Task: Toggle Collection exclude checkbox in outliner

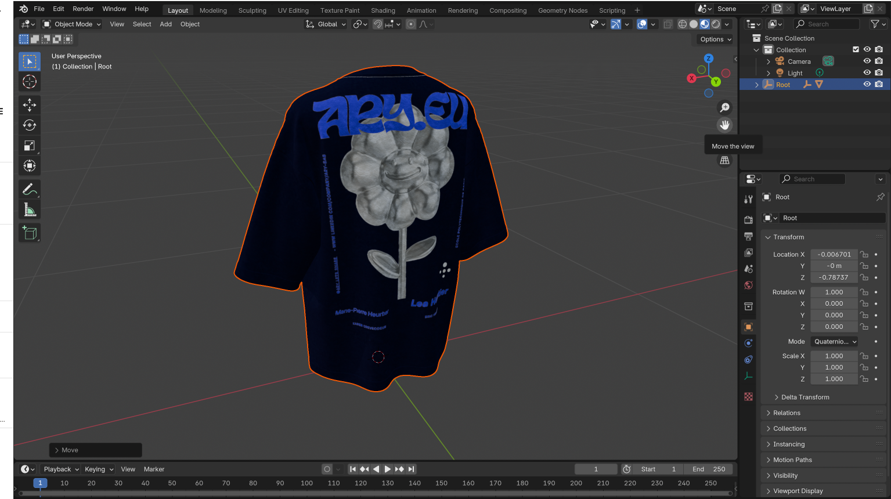Action: tap(856, 49)
